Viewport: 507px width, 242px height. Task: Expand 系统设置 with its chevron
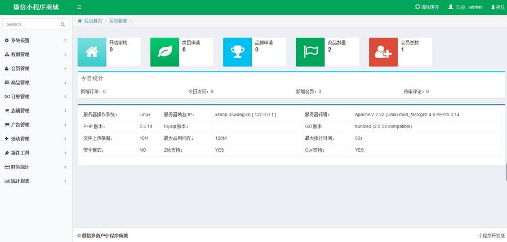click(65, 41)
